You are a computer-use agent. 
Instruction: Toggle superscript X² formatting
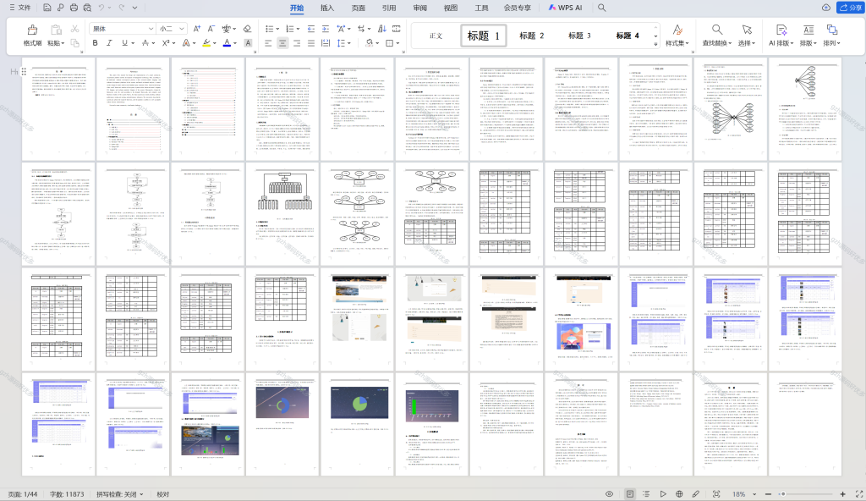pyautogui.click(x=166, y=43)
